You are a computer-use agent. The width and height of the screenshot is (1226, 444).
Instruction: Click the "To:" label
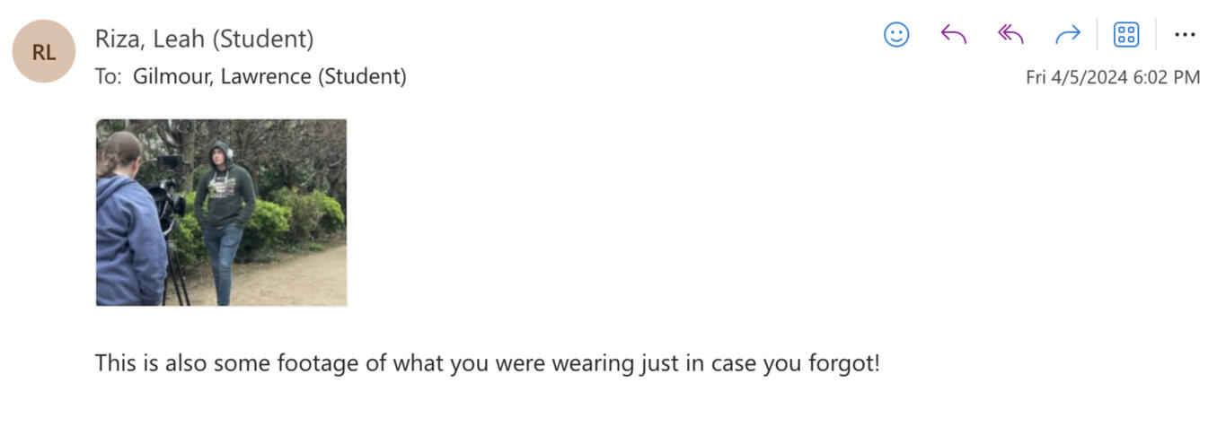(x=108, y=77)
